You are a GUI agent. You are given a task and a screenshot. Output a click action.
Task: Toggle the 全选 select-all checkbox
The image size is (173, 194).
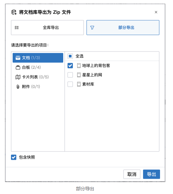pos(70,56)
